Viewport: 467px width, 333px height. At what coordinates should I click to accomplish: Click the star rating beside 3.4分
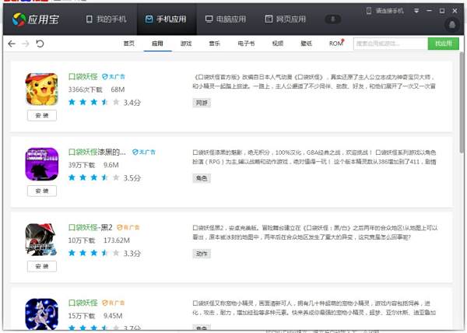point(94,103)
